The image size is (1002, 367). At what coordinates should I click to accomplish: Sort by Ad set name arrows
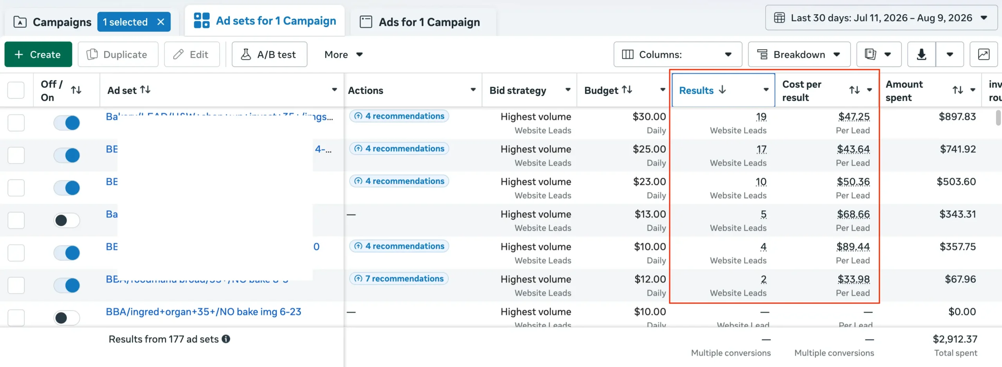tap(145, 90)
